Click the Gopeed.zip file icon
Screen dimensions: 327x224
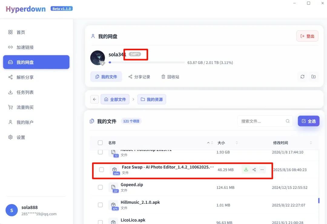point(114,187)
